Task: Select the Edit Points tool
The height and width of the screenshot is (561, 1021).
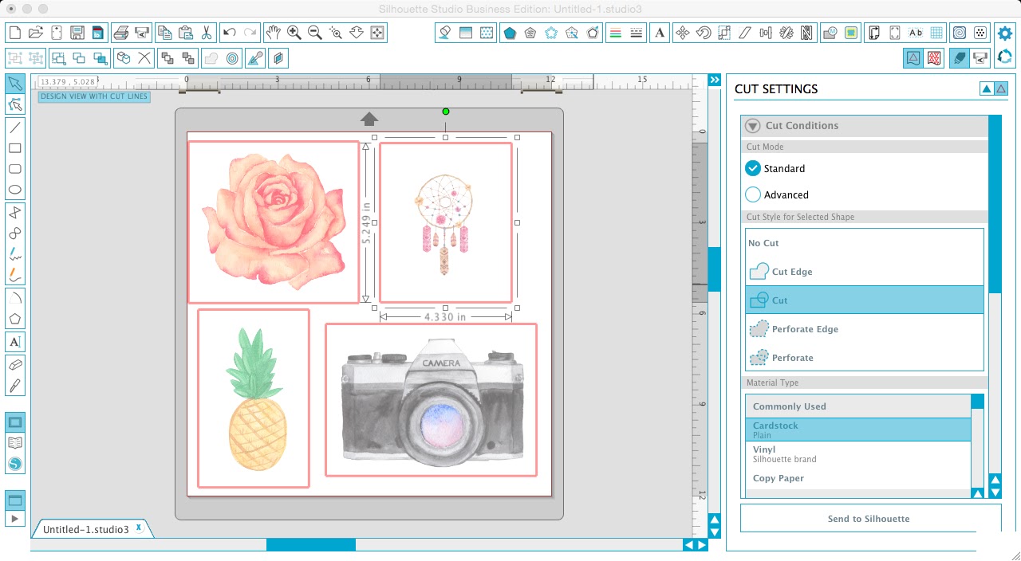Action: click(x=15, y=104)
